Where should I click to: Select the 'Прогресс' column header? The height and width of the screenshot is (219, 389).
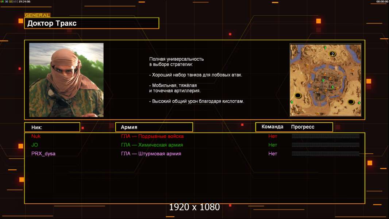click(303, 127)
